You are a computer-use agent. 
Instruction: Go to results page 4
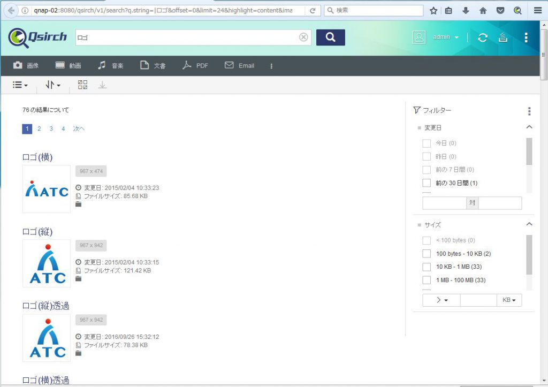coord(63,128)
